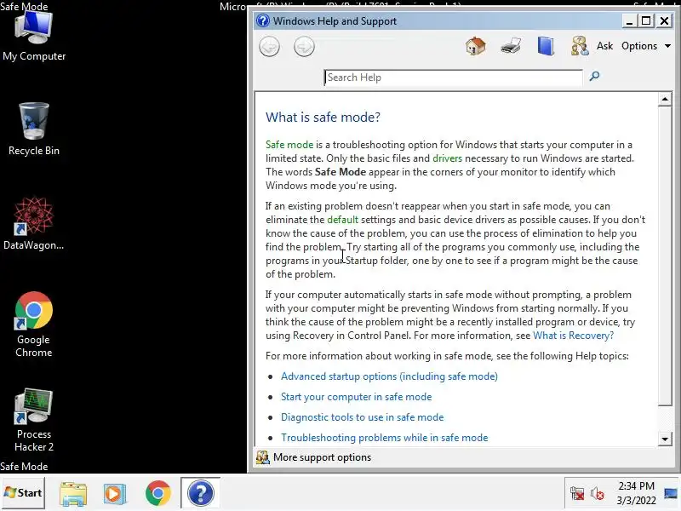Open the Start menu

(x=23, y=493)
